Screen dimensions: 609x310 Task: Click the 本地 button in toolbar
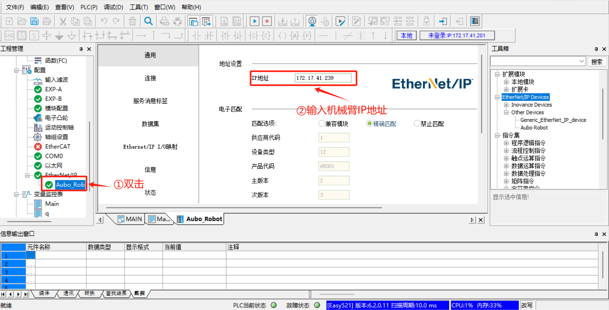(406, 36)
